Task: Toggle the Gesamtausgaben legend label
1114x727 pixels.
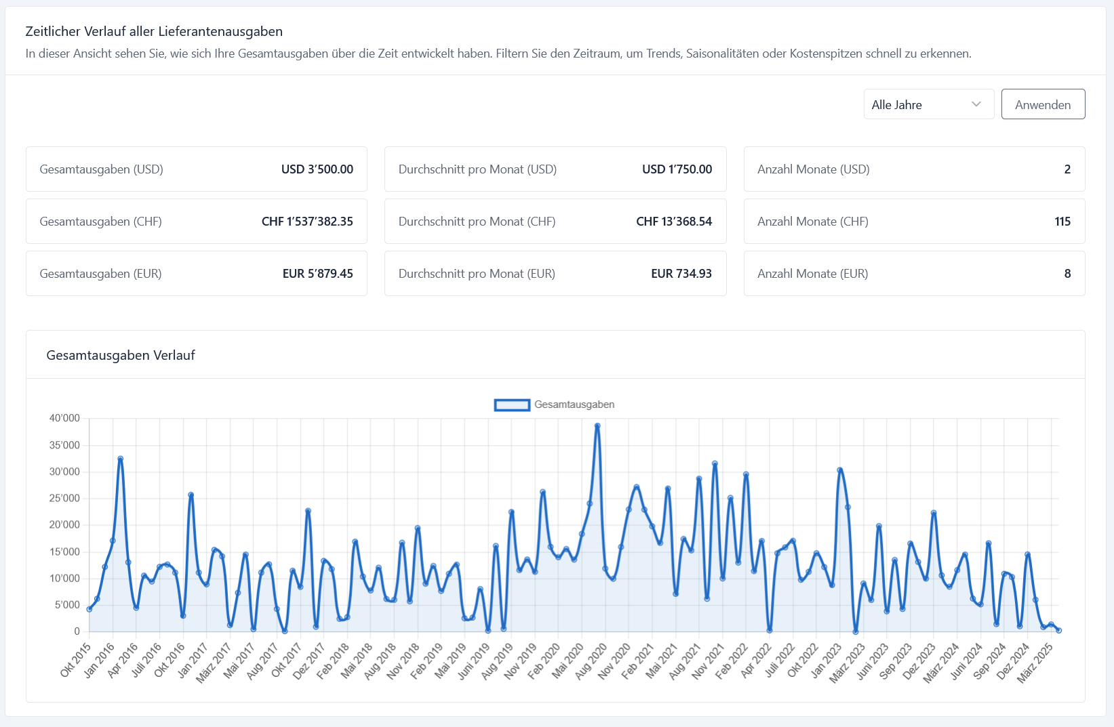Action: coord(574,404)
